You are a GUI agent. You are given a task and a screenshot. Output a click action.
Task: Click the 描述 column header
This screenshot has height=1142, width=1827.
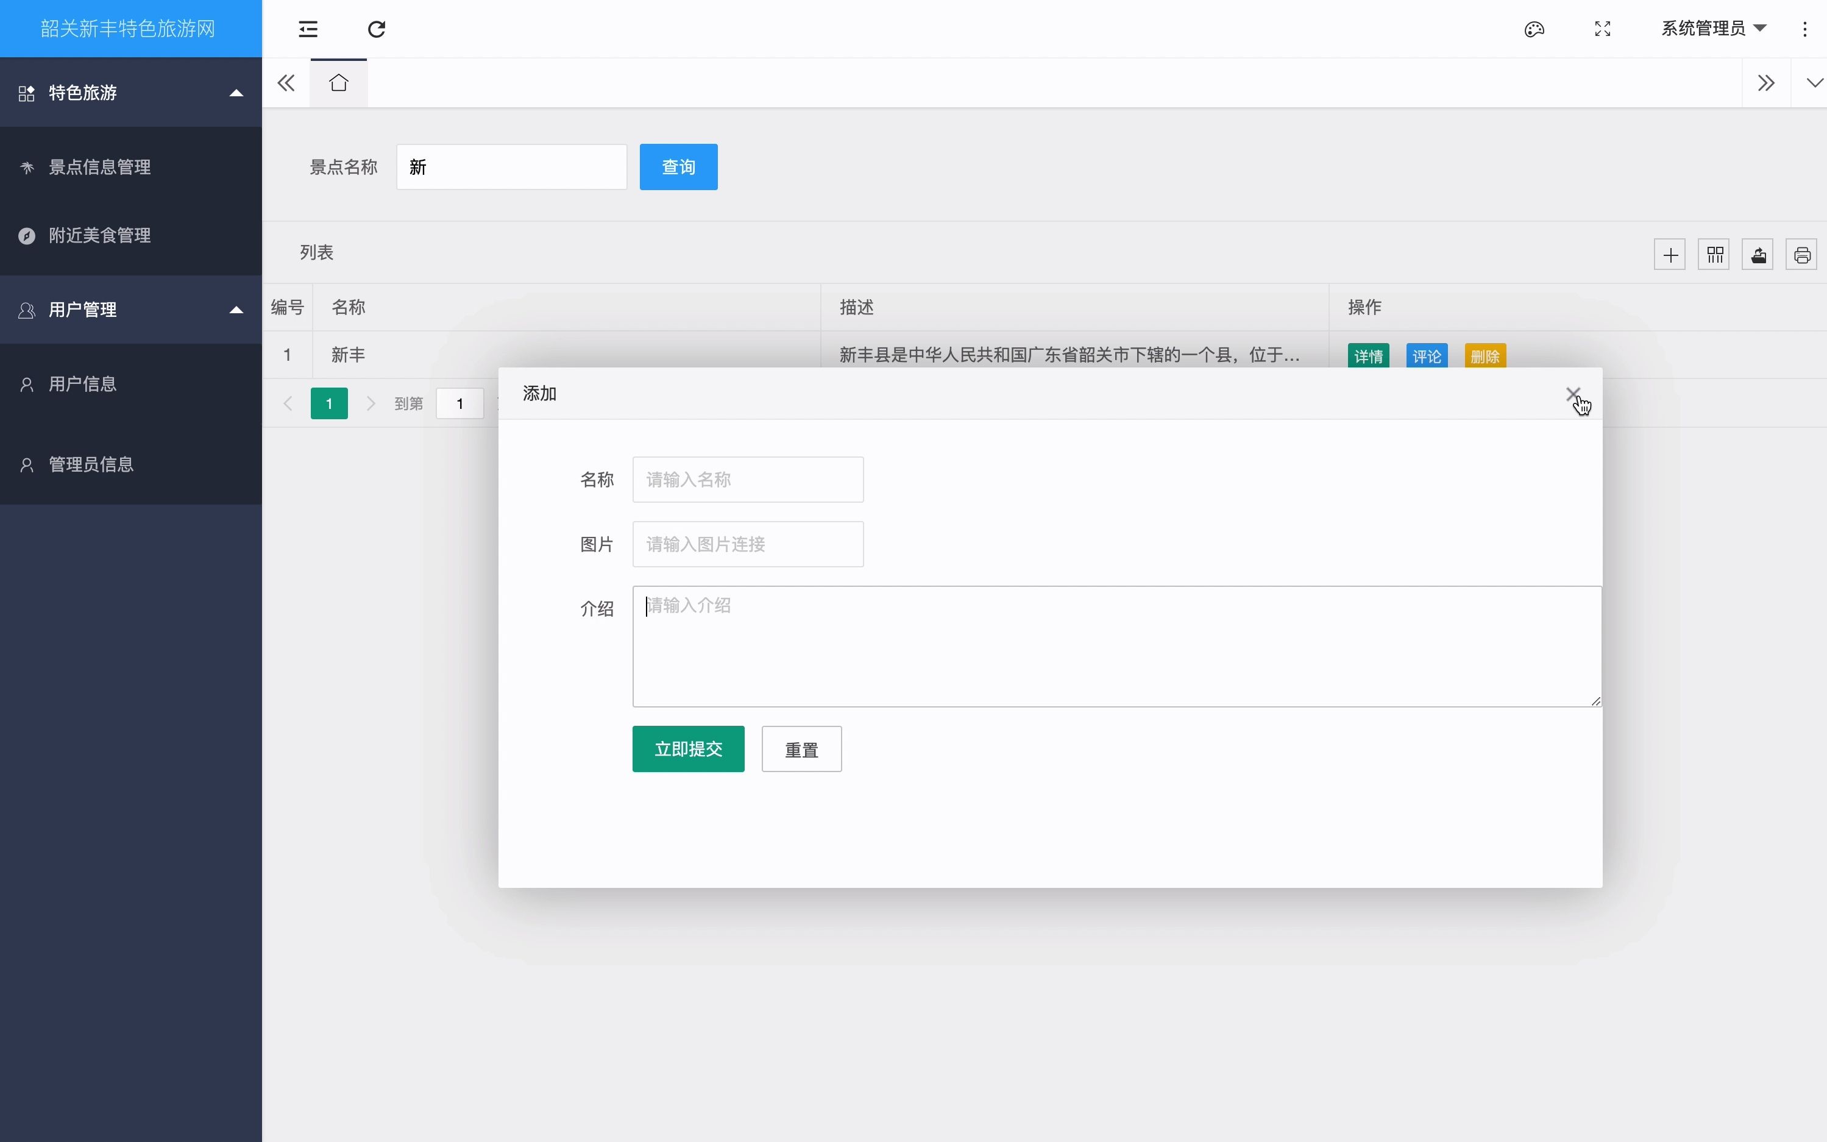1075,307
